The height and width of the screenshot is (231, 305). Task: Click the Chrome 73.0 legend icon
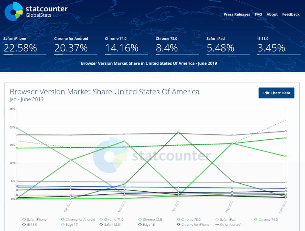[178, 219]
